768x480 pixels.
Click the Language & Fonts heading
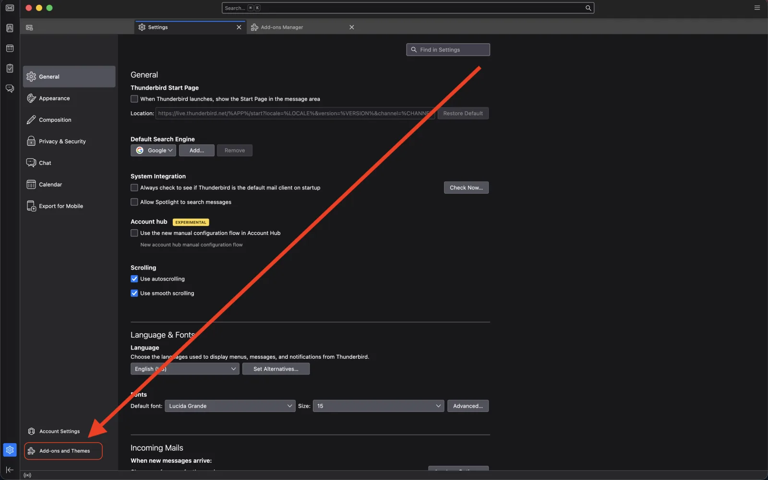[x=162, y=335]
